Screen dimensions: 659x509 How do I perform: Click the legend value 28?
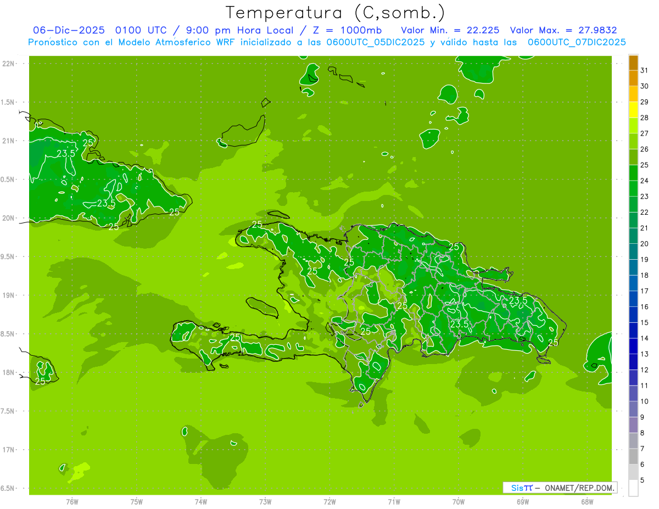(x=645, y=118)
